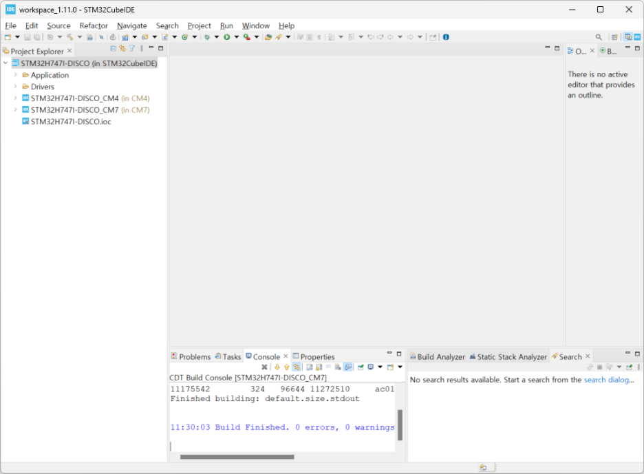Switch to the Tasks tab
644x474 pixels.
point(228,356)
